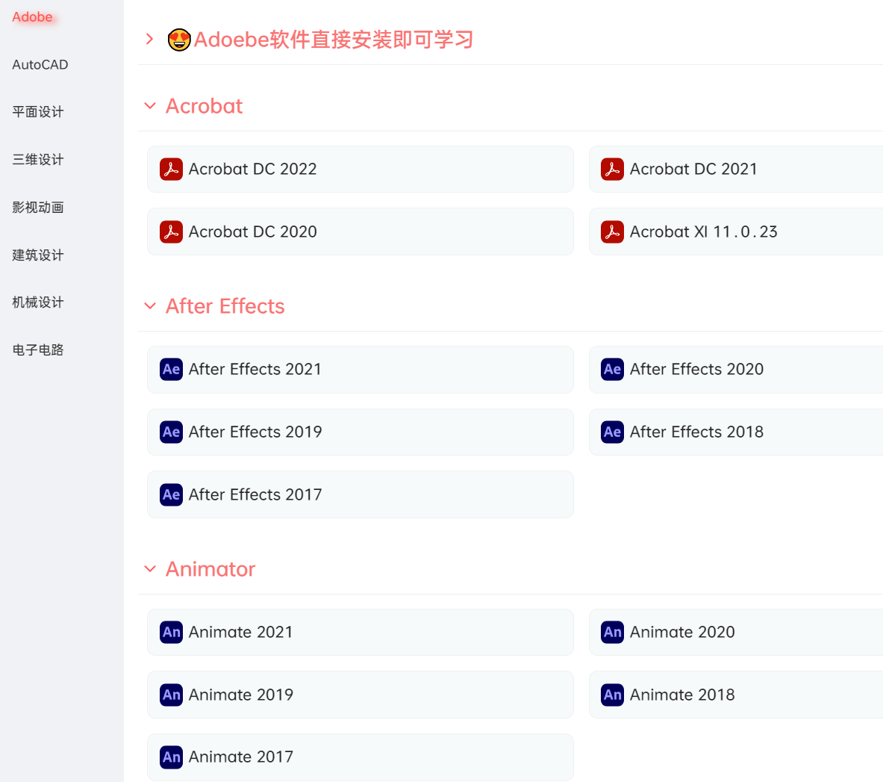Screen dimensions: 883x782
Task: Collapse the Animator section chevron
Action: pyautogui.click(x=150, y=569)
